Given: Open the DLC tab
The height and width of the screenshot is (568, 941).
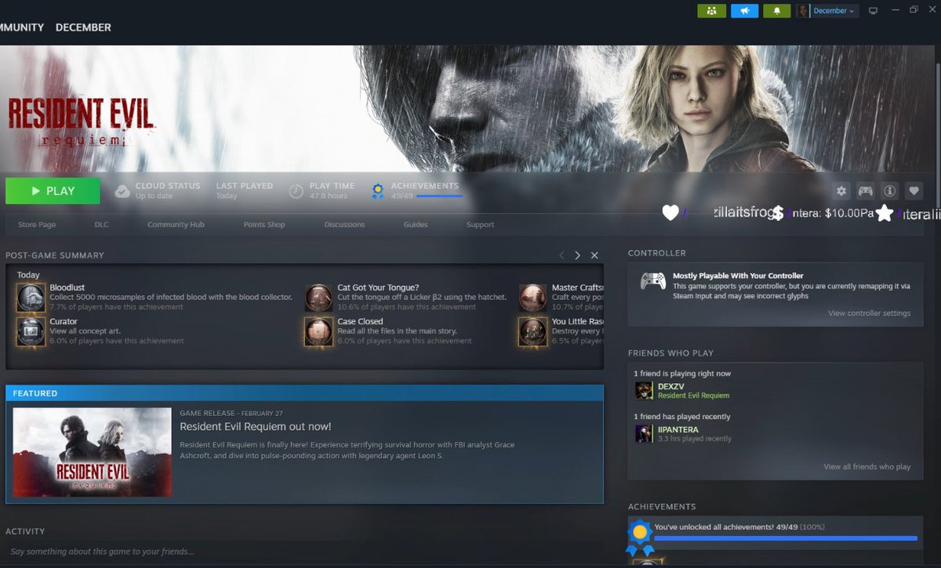Looking at the screenshot, I should 102,225.
